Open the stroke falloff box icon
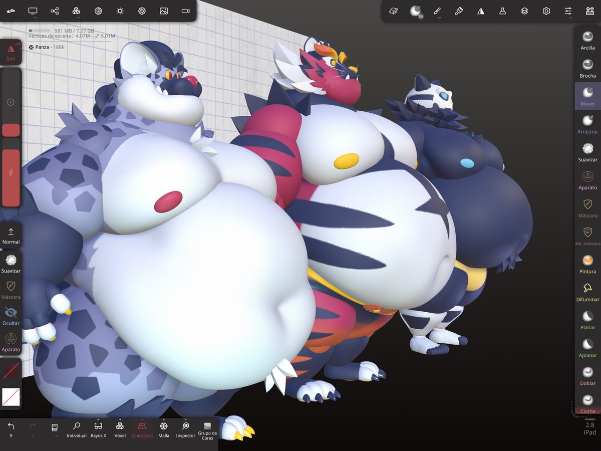Viewport: 601px width, 451px height. (x=394, y=11)
